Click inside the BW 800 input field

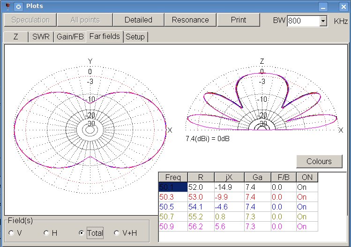point(302,21)
